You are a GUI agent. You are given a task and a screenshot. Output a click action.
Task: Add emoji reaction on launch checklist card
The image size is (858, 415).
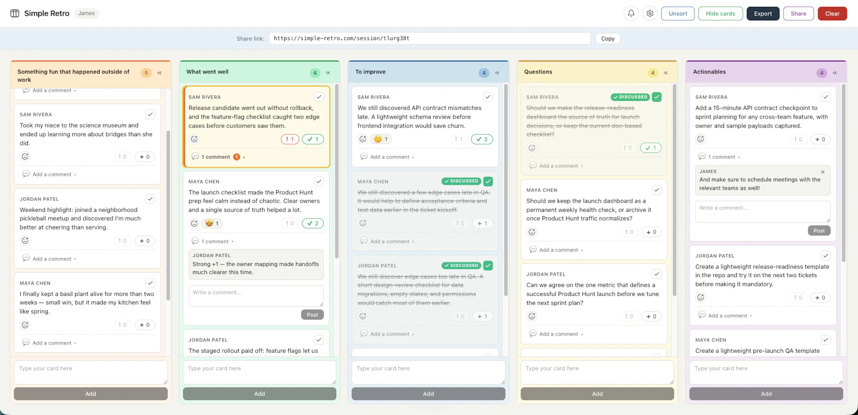[194, 223]
